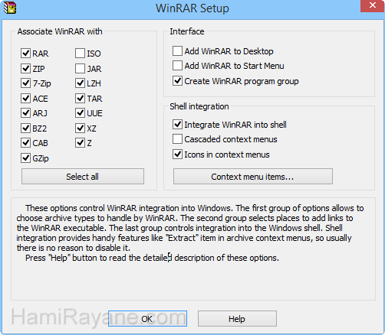Click the 'WinRAR Setup' title text
The image size is (385, 335).
point(192,8)
